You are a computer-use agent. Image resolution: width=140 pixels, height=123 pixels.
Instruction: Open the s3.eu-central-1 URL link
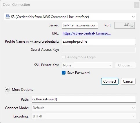pyautogui.click(x=87, y=33)
